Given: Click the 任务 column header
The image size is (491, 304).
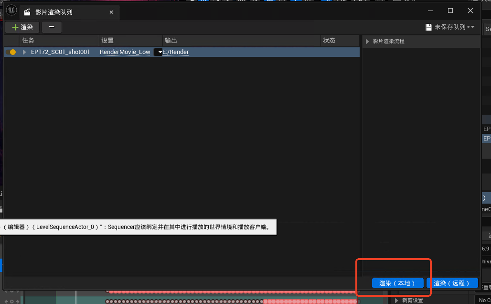Looking at the screenshot, I should 28,41.
